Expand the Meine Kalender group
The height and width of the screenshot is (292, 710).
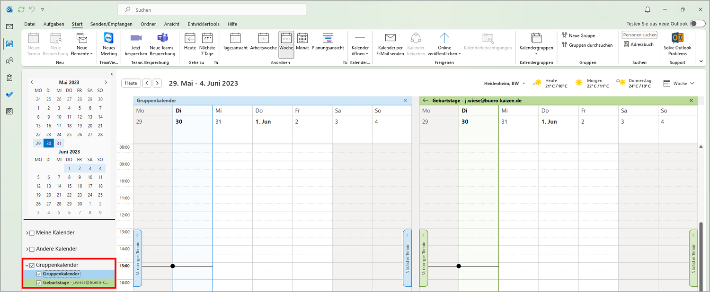(x=27, y=233)
